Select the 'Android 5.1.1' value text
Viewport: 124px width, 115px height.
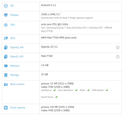tap(49, 5)
